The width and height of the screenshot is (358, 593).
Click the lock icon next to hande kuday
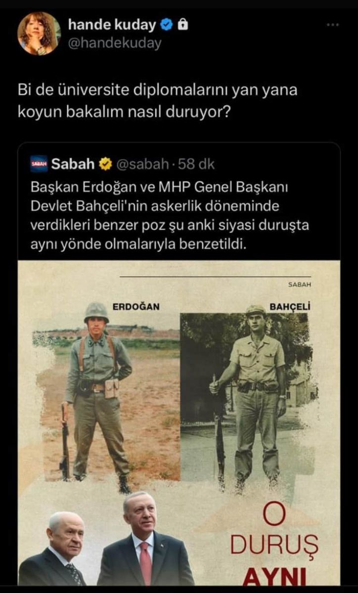(182, 25)
